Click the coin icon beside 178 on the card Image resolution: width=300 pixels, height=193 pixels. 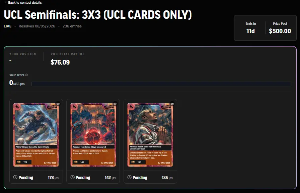point(19,162)
